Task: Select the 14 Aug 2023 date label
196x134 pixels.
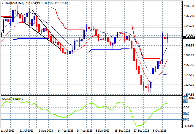Action: (66, 130)
